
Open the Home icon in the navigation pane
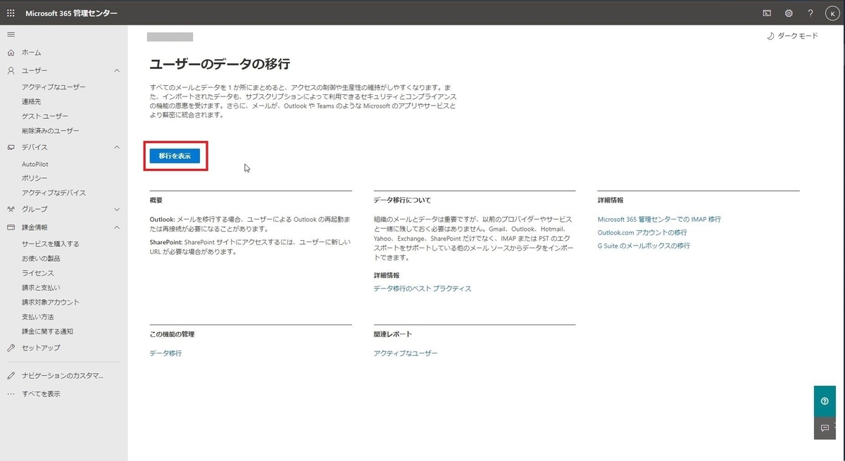[11, 52]
